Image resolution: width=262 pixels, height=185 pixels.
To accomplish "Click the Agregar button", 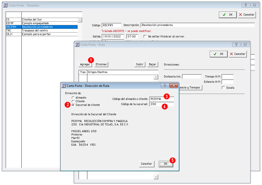I will (85, 65).
